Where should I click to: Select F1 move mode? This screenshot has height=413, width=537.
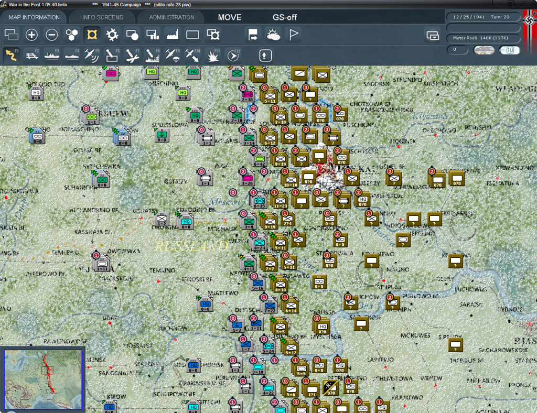click(12, 55)
